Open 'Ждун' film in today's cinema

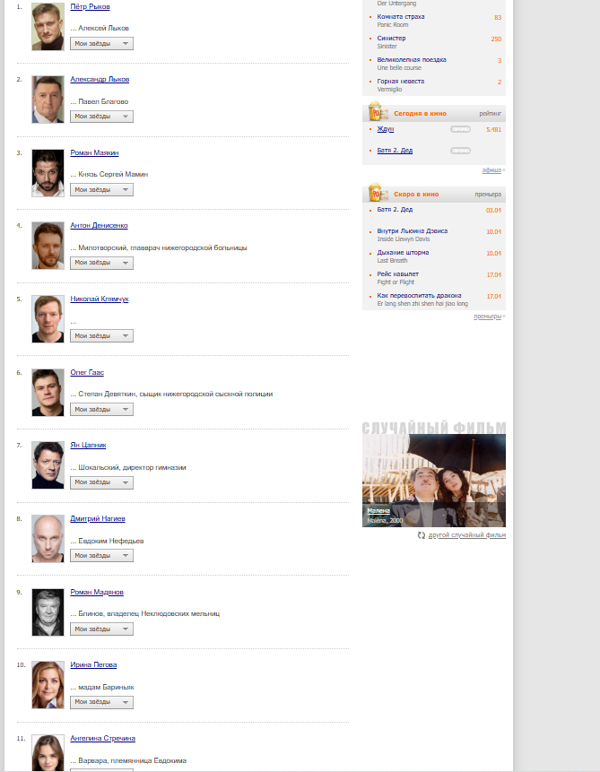386,129
